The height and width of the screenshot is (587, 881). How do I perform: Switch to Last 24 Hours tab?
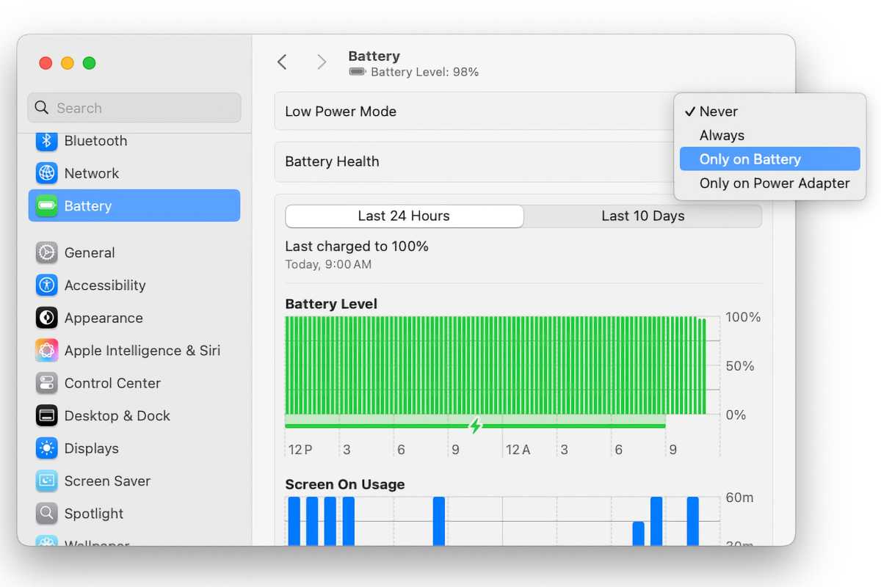pyautogui.click(x=404, y=216)
